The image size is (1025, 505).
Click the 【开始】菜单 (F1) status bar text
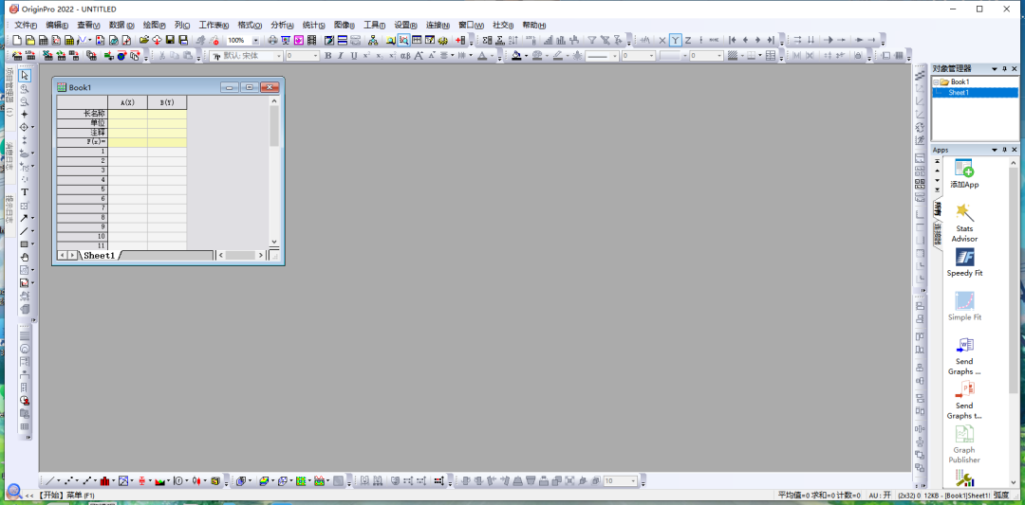click(x=66, y=496)
